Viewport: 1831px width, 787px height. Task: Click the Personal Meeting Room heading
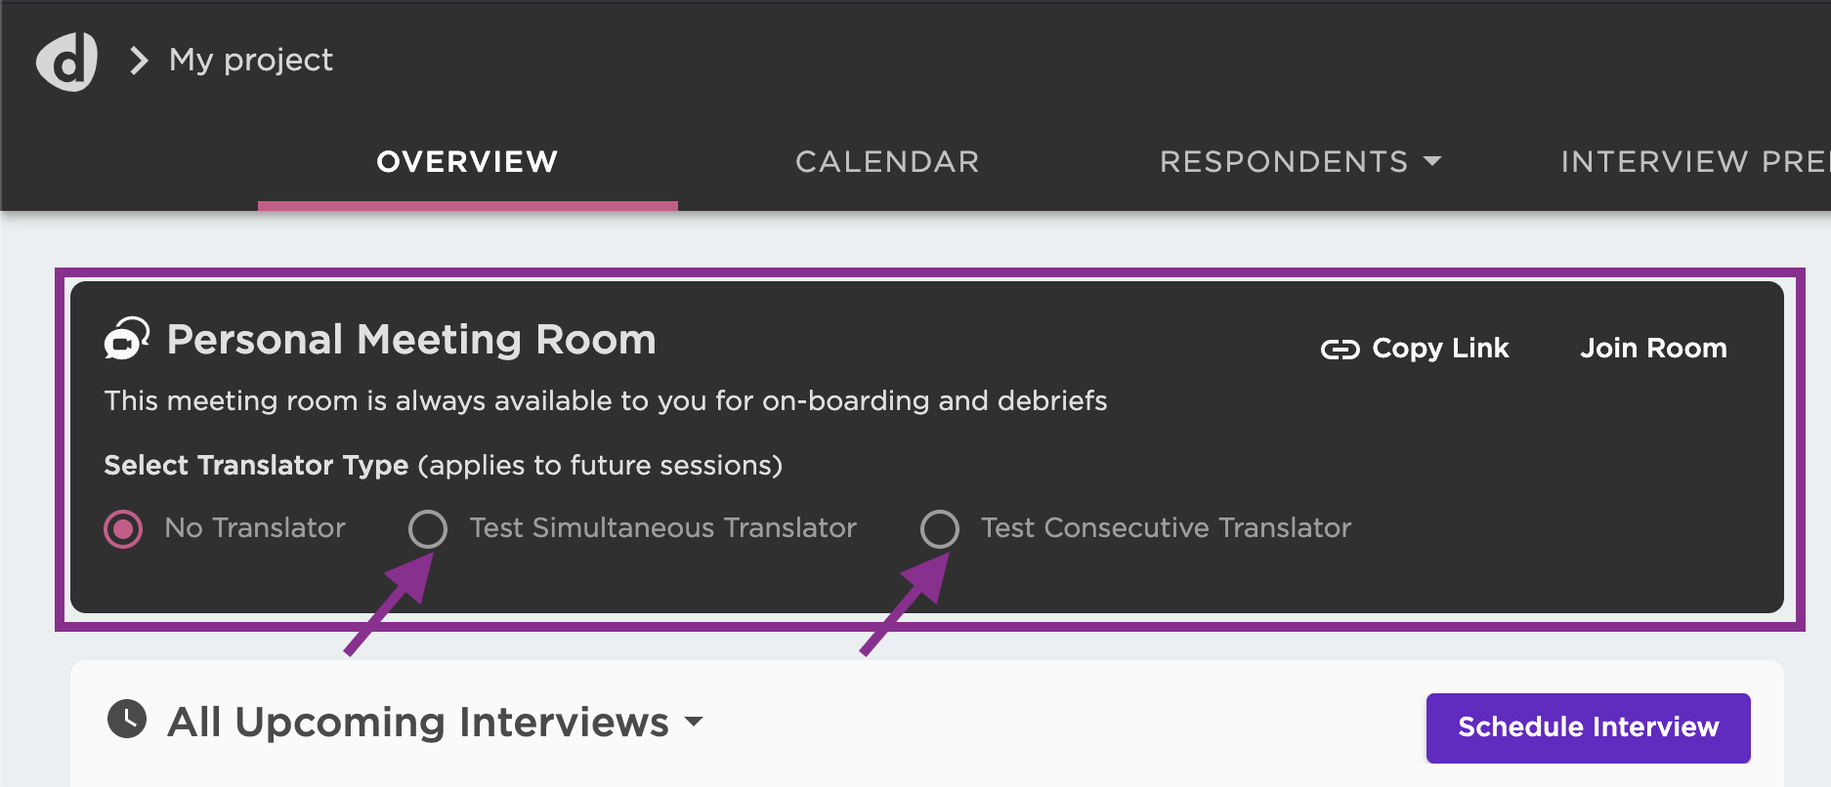click(x=411, y=340)
